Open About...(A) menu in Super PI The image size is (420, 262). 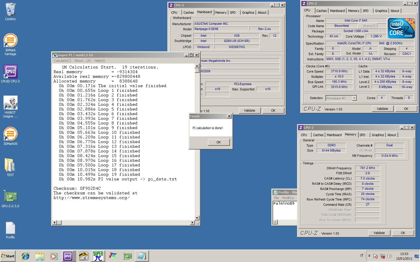point(83,61)
